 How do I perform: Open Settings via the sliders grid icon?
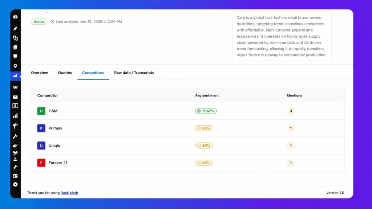click(15, 176)
